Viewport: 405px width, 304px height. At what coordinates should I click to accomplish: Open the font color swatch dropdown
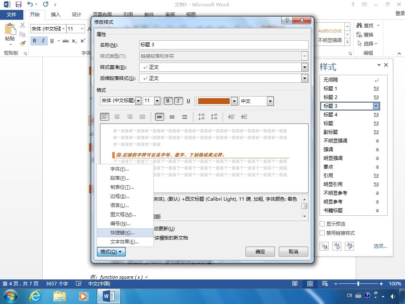234,101
